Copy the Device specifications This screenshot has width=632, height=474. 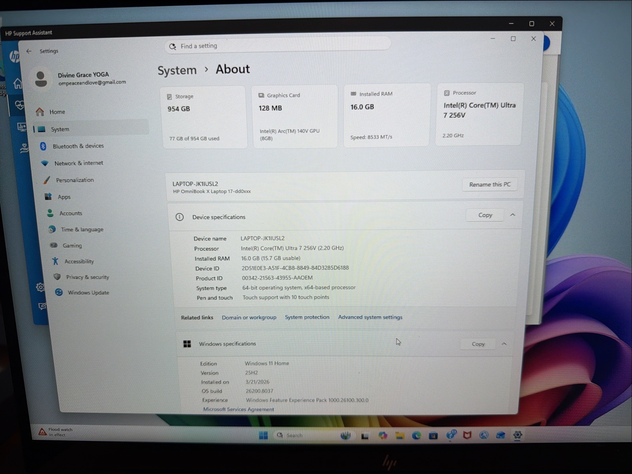[x=485, y=215]
